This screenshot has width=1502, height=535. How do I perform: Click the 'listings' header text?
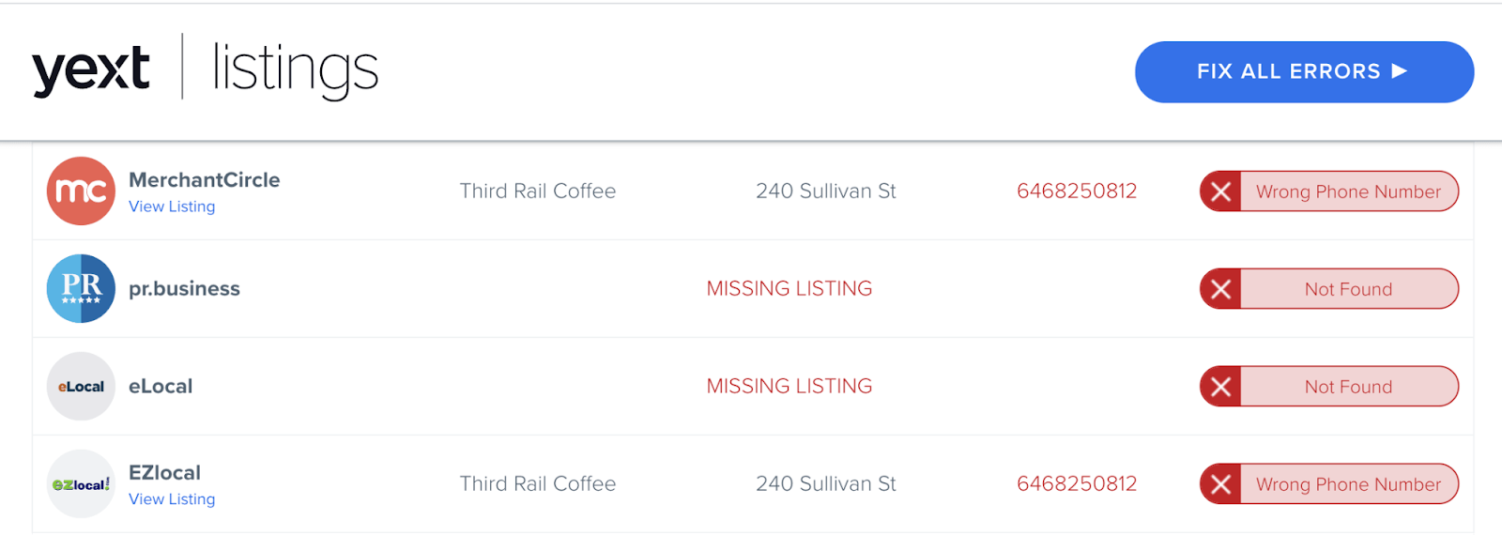click(295, 70)
